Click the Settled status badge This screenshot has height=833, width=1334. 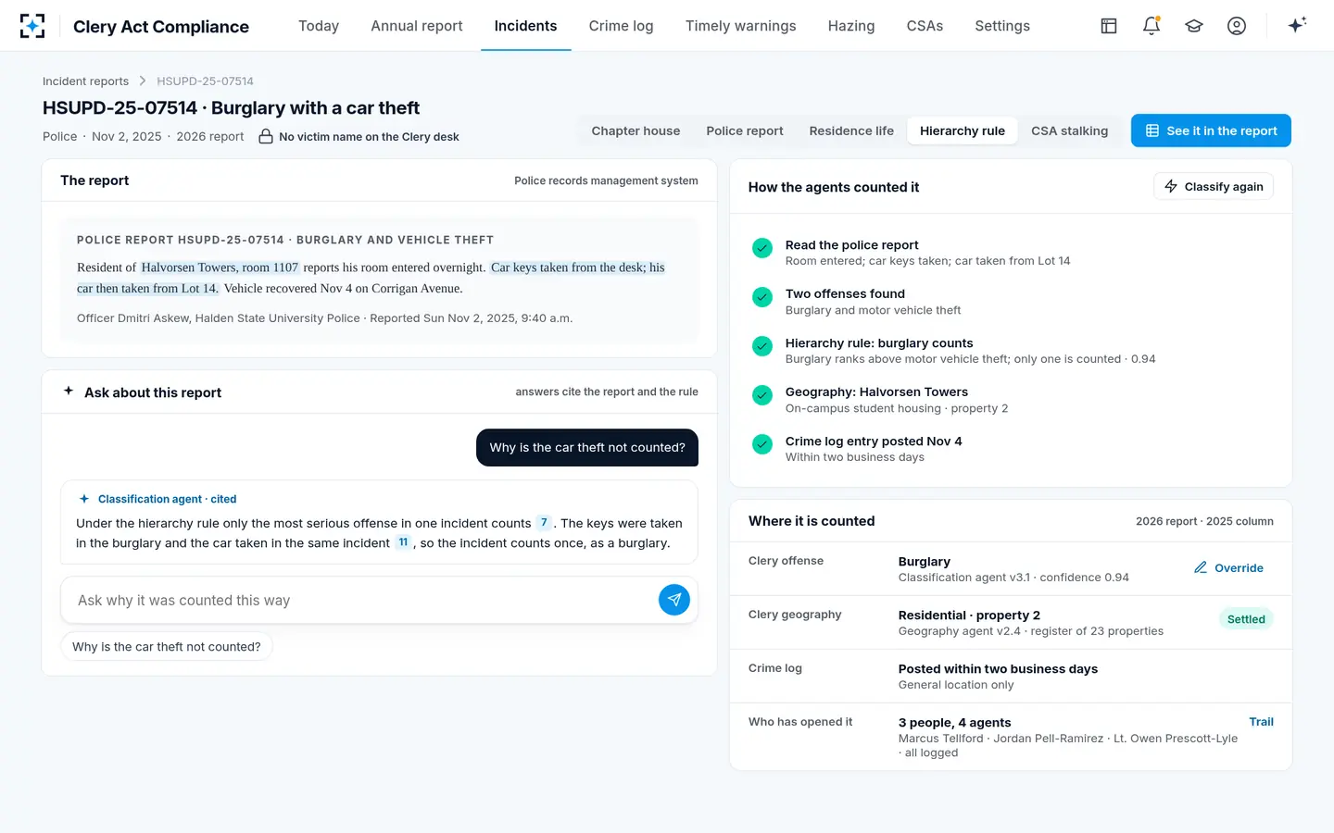click(x=1246, y=619)
